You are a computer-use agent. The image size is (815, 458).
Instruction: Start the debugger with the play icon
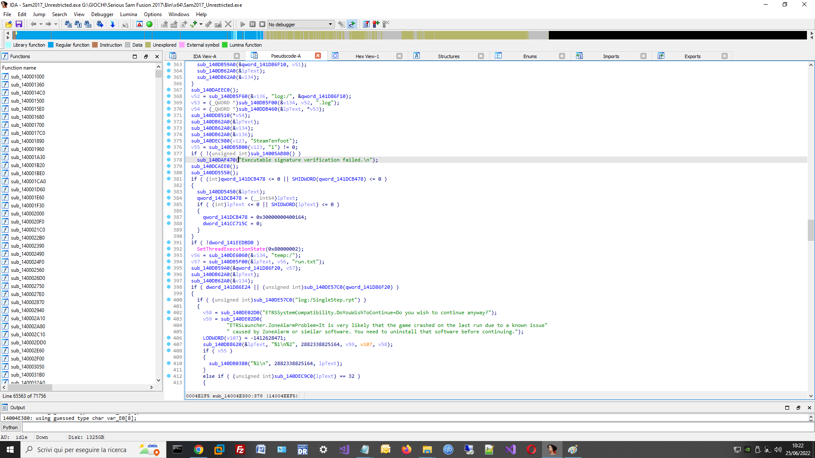click(242, 24)
